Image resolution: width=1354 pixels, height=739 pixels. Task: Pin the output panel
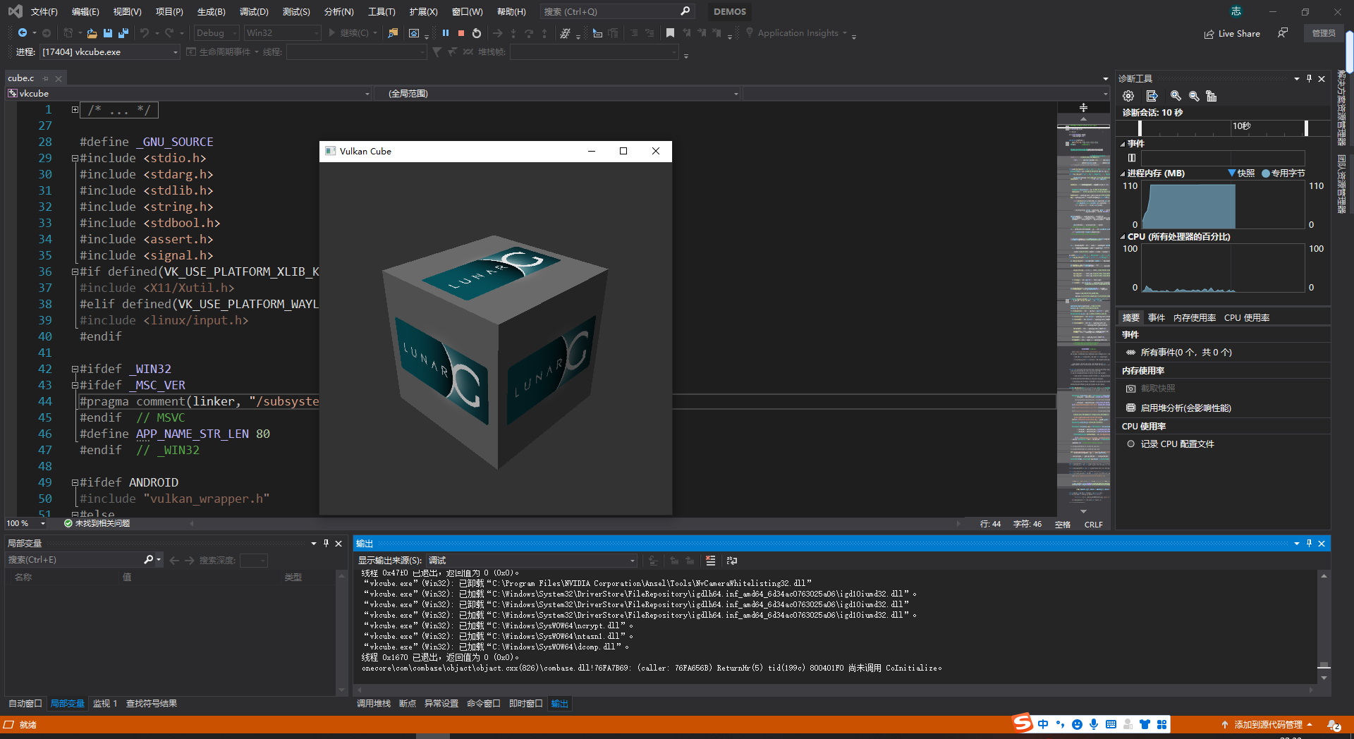click(1309, 543)
